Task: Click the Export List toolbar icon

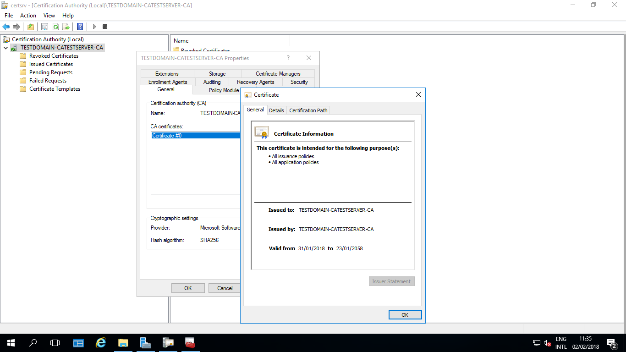Action: [66, 27]
